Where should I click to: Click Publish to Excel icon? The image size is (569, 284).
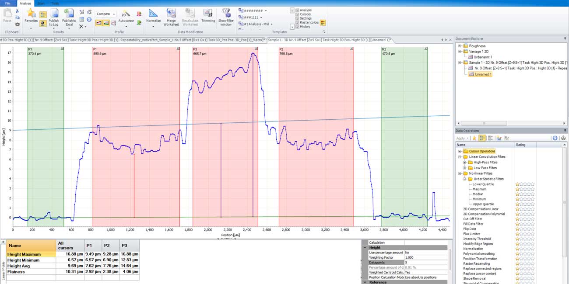(x=69, y=14)
